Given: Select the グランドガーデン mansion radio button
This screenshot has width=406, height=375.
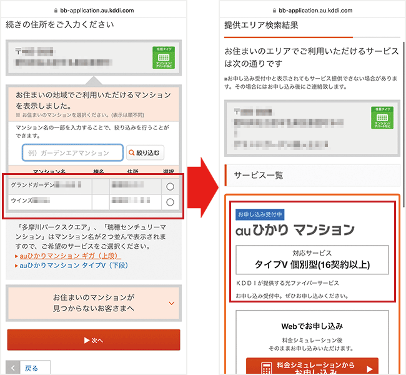Looking at the screenshot, I should (x=170, y=186).
